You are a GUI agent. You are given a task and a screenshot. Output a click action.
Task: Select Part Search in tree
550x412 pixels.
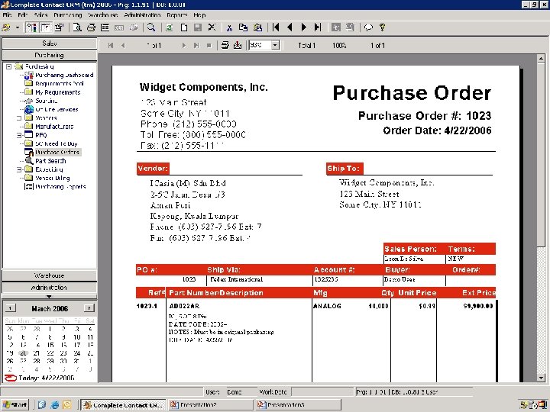click(x=50, y=161)
